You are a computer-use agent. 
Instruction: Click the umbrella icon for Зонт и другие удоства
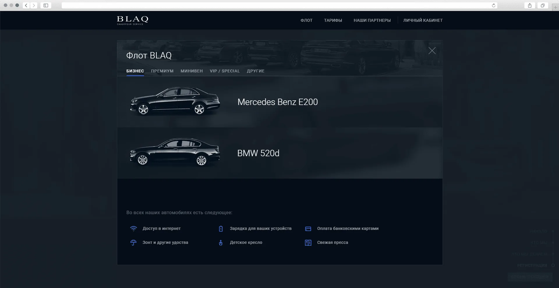[x=133, y=243]
